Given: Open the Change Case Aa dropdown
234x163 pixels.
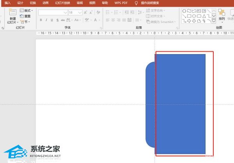Looking at the screenshot, I should tap(78, 20).
